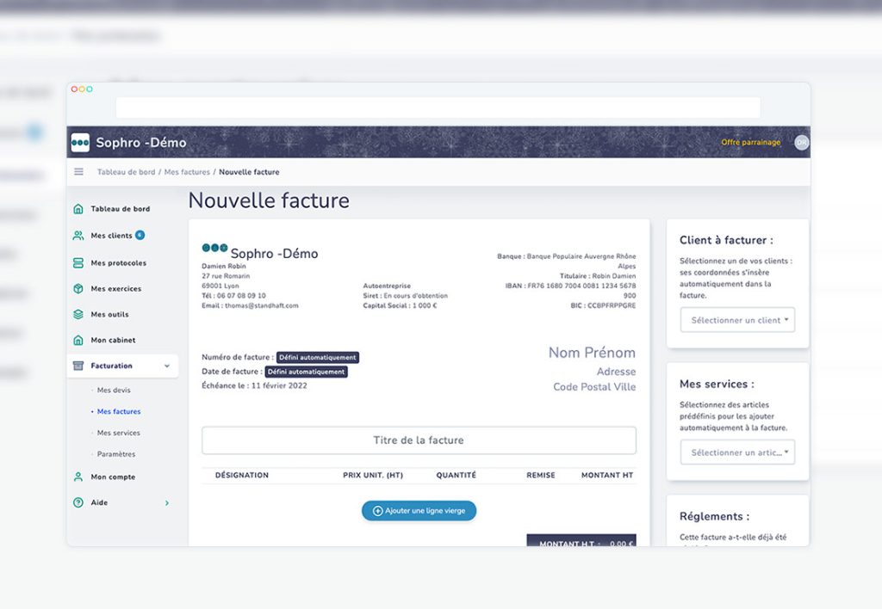Follow the Offre parrainage link
The height and width of the screenshot is (609, 882).
[x=750, y=143]
